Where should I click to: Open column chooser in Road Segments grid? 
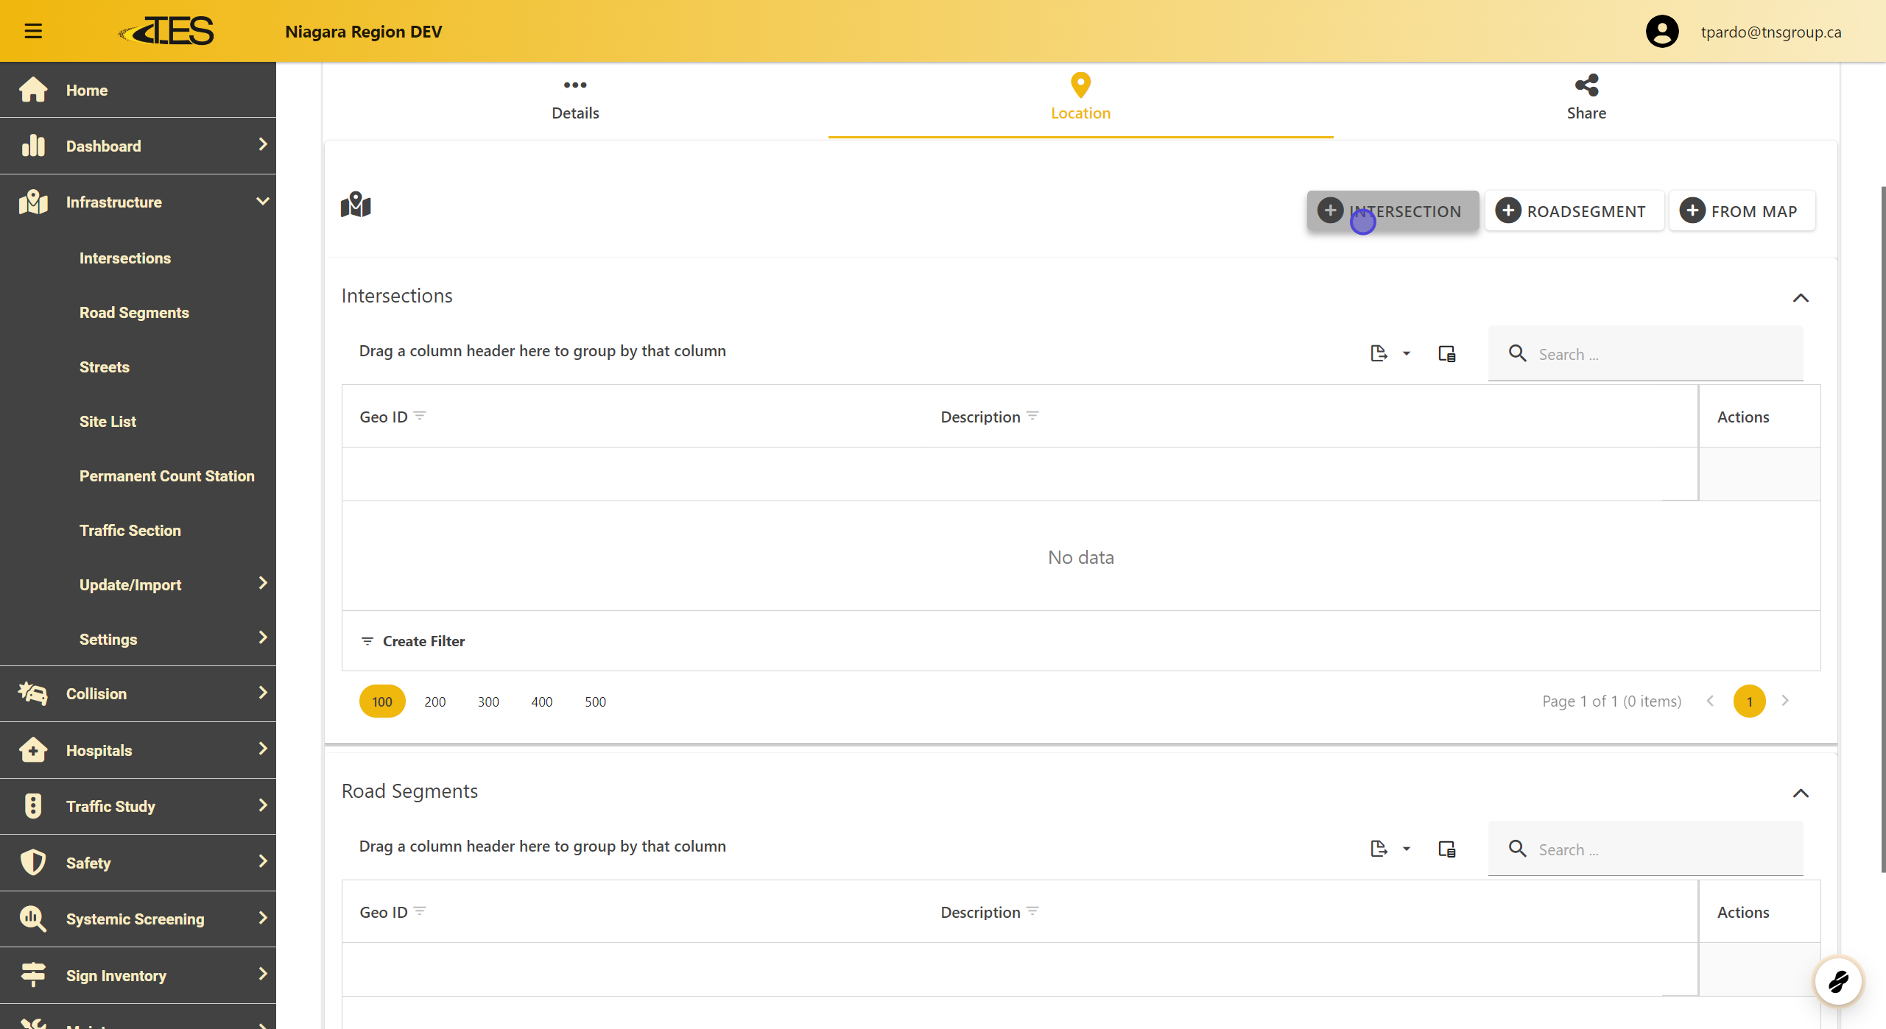1446,849
